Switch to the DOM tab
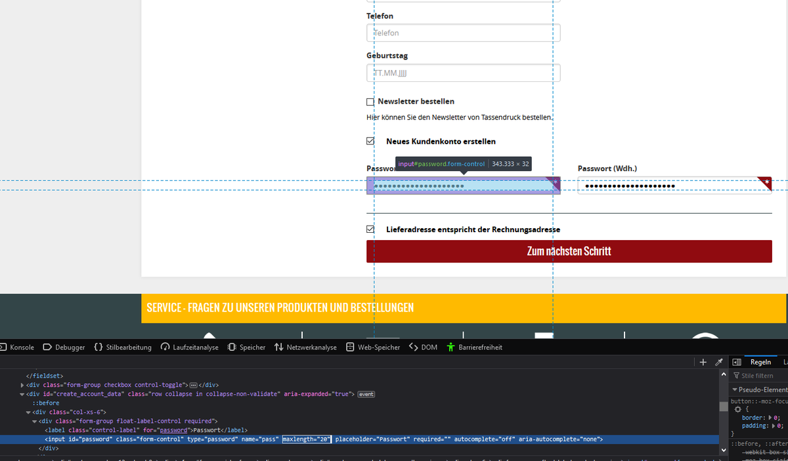This screenshot has height=461, width=788. [x=424, y=348]
